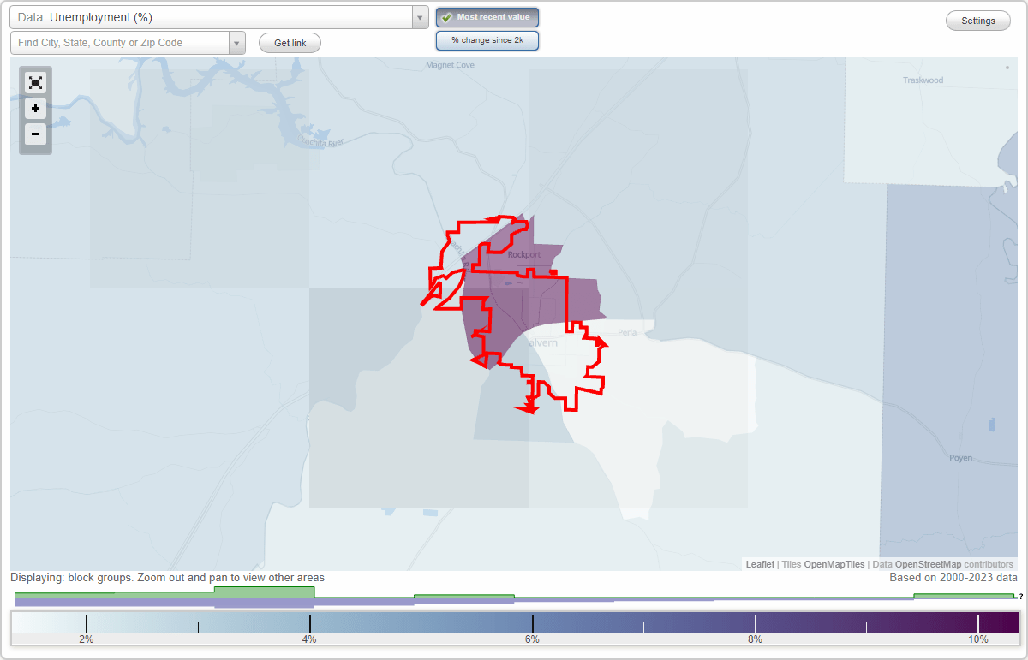Click the Poyen map label
The height and width of the screenshot is (660, 1028).
(960, 458)
